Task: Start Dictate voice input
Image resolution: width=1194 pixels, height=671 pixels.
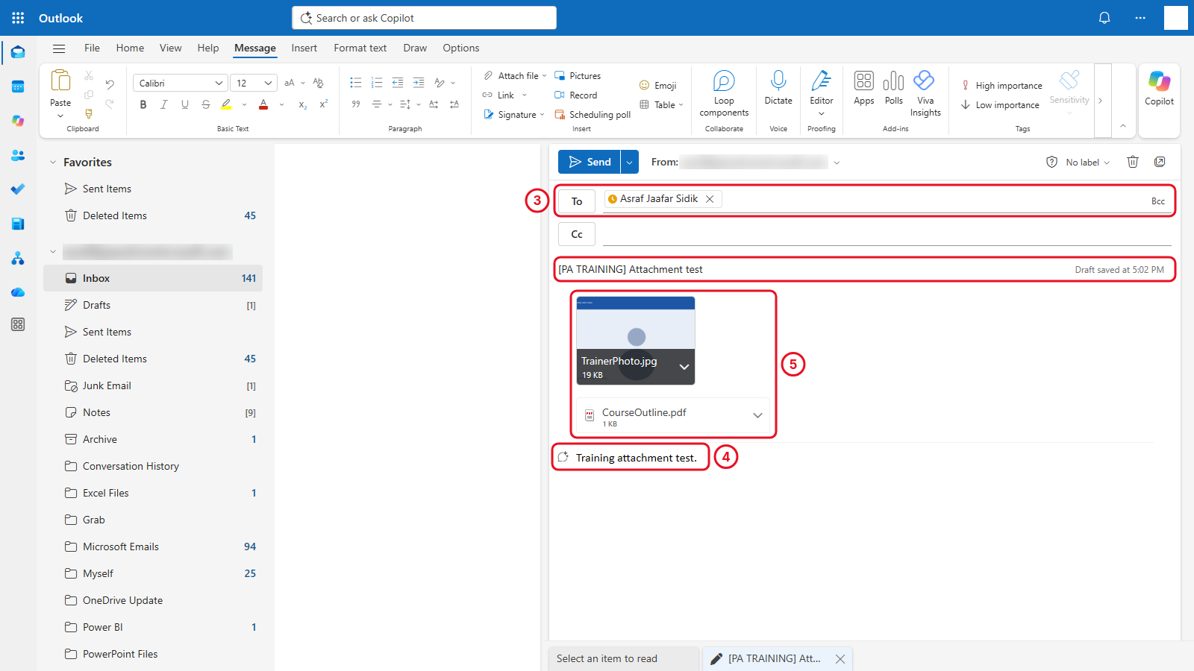Action: pyautogui.click(x=778, y=88)
